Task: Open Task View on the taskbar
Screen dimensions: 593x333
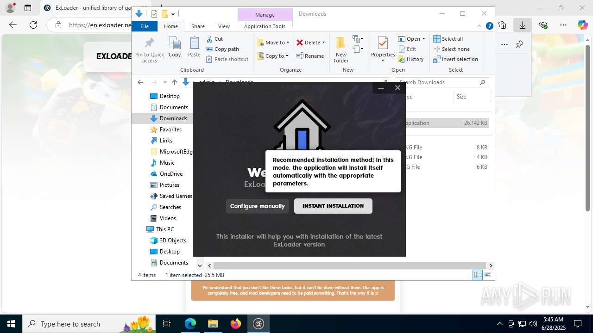Action: coord(167,324)
